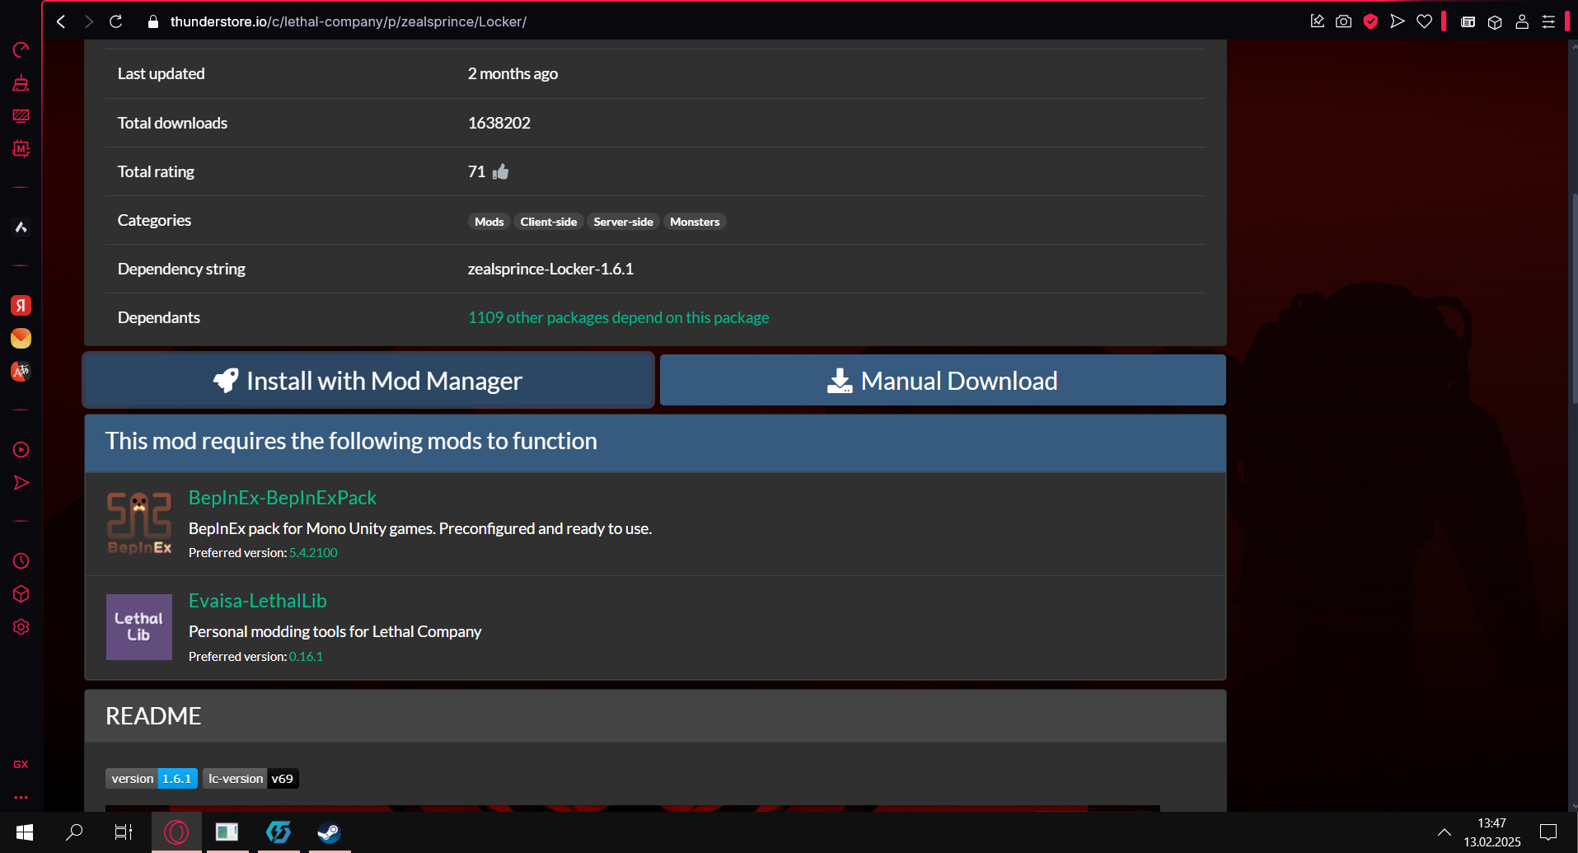Image resolution: width=1578 pixels, height=853 pixels.
Task: Select the Server-side category tag
Action: pyautogui.click(x=624, y=222)
